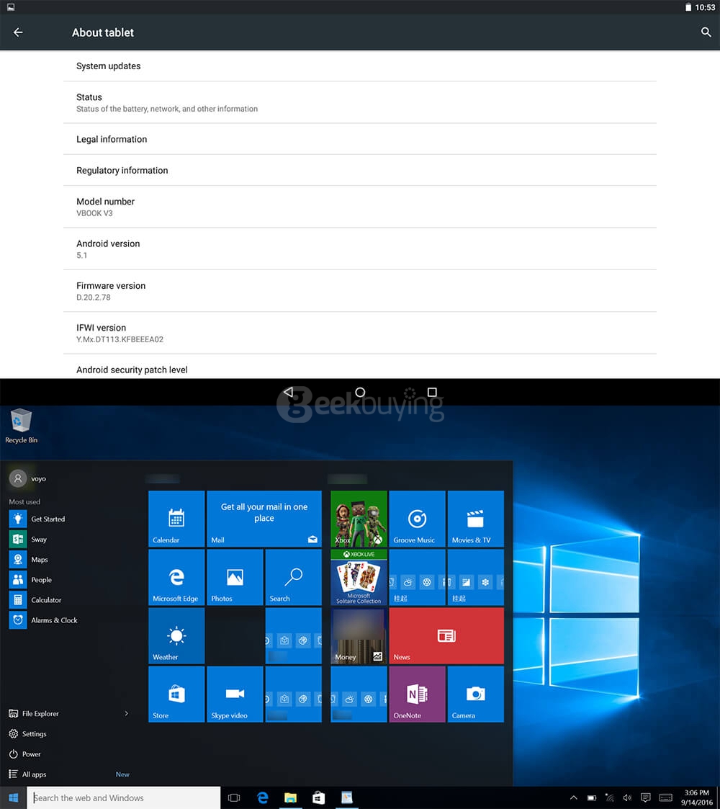
Task: Open the Recycle Bin desktop icon
Action: [x=21, y=426]
